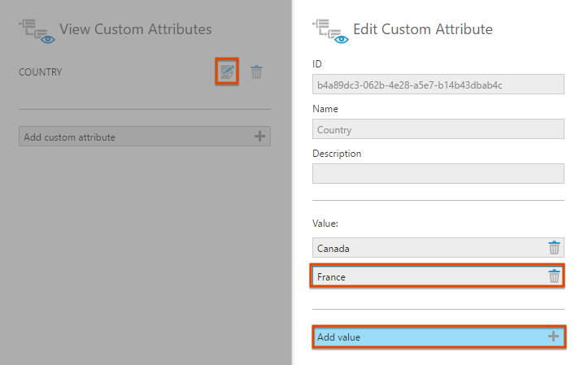584x365 pixels.
Task: Click plus icon in Add custom attribute
Action: 259,137
